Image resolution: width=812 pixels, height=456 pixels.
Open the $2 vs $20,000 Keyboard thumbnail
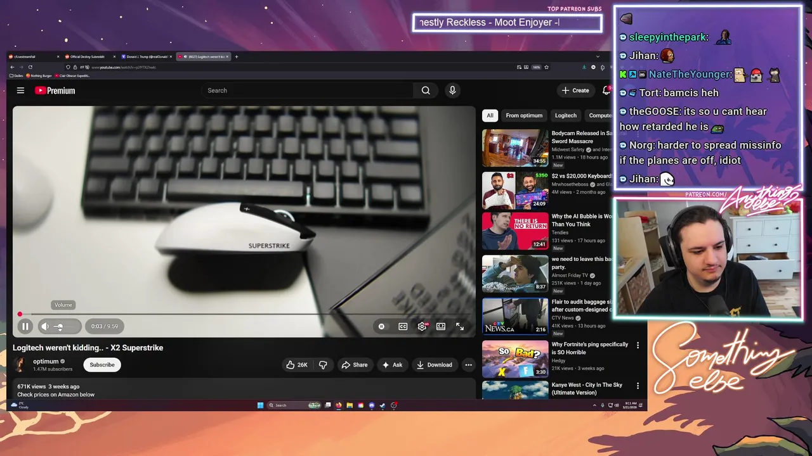(x=515, y=190)
